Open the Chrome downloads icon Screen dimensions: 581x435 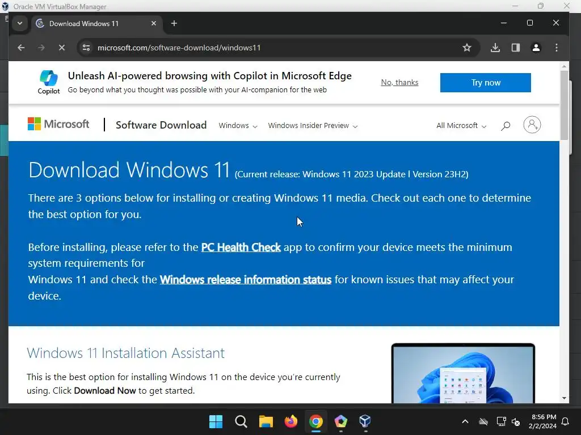click(x=495, y=48)
